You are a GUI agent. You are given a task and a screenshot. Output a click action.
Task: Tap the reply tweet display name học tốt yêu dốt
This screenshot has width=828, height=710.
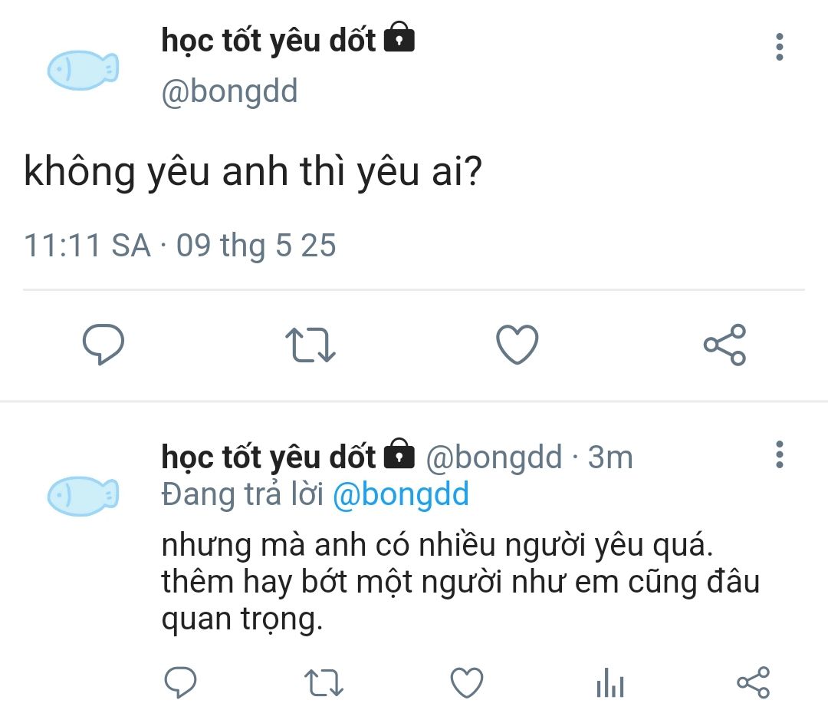pyautogui.click(x=268, y=457)
